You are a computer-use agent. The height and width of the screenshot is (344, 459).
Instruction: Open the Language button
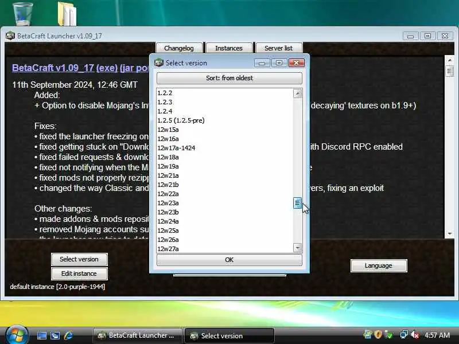(379, 265)
